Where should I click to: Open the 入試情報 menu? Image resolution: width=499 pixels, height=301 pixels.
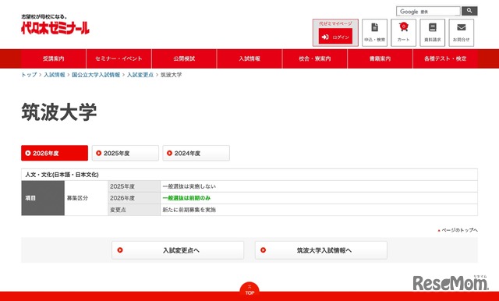[249, 58]
